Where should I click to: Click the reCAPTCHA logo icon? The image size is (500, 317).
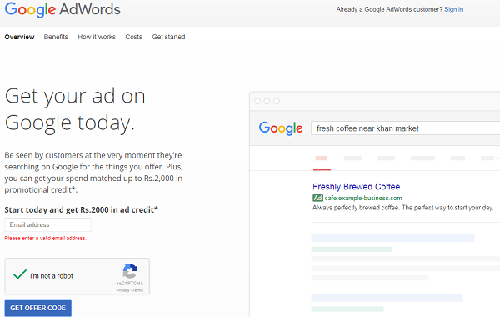click(130, 271)
